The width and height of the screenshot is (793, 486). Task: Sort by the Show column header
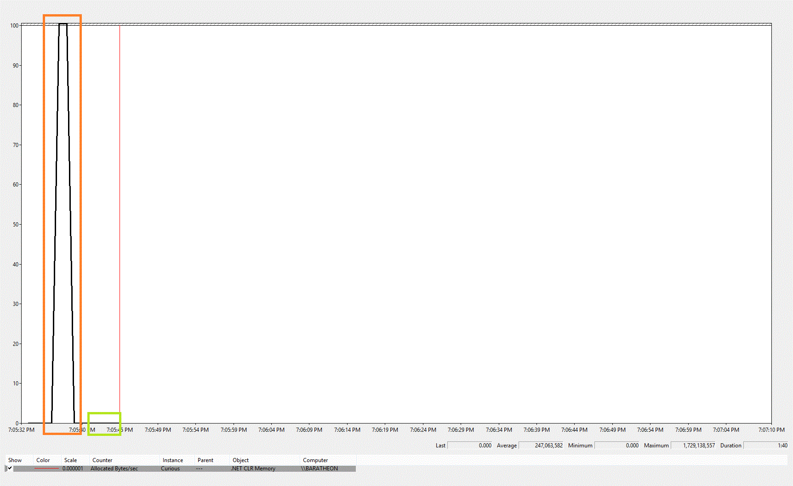[15, 460]
